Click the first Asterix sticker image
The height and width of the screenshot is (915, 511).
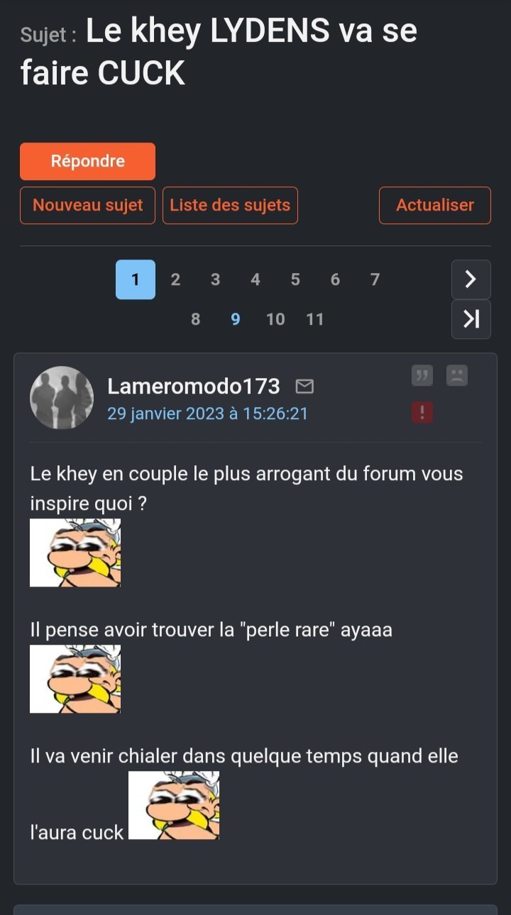pos(75,553)
